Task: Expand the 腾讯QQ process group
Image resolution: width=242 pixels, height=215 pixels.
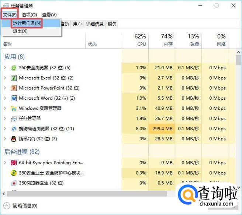Action: (x=5, y=139)
